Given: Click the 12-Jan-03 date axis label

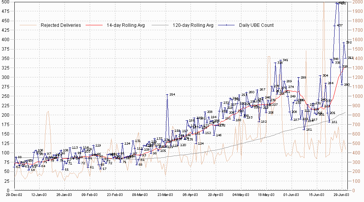Looking at the screenshot, I should tap(39, 195).
